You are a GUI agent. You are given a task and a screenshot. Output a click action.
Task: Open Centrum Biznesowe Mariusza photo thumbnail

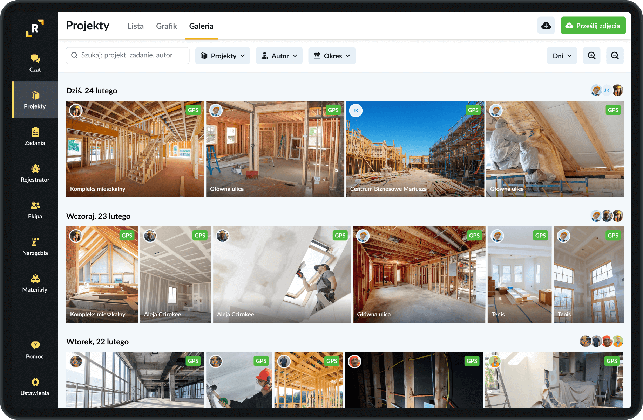tap(415, 149)
